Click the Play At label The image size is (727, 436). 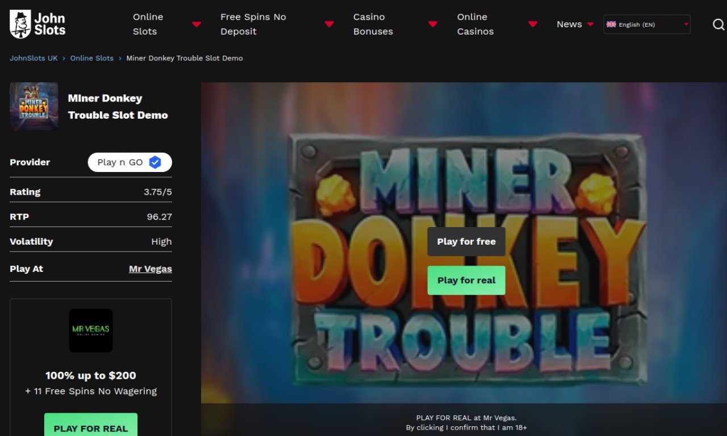(27, 269)
